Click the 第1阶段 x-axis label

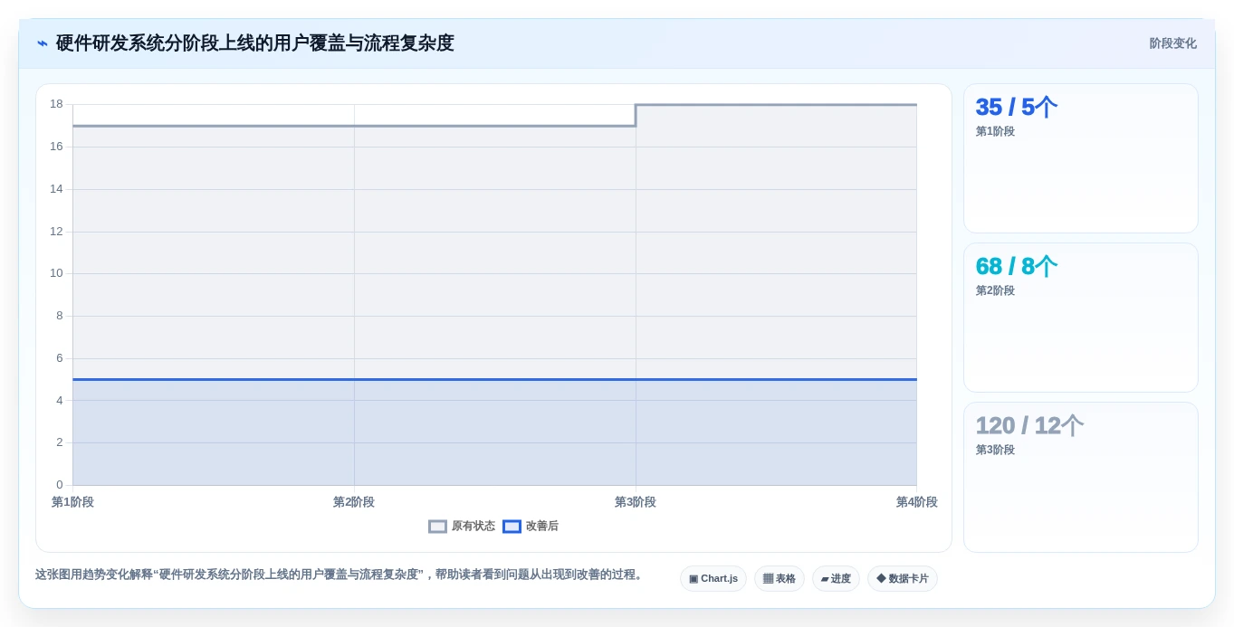[72, 502]
